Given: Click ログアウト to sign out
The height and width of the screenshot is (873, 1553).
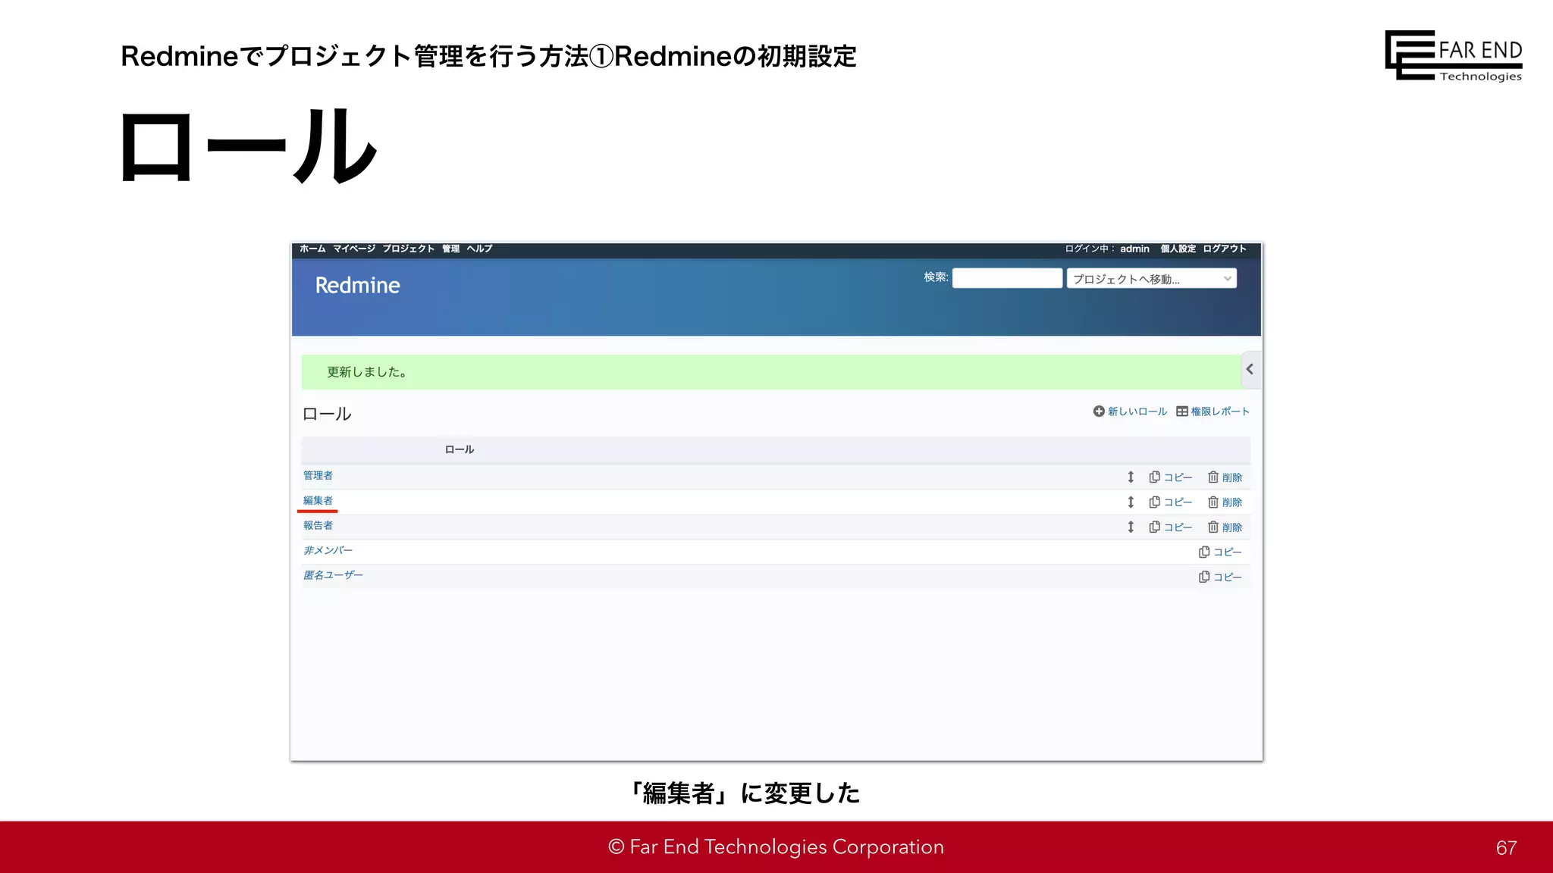Looking at the screenshot, I should (x=1225, y=249).
